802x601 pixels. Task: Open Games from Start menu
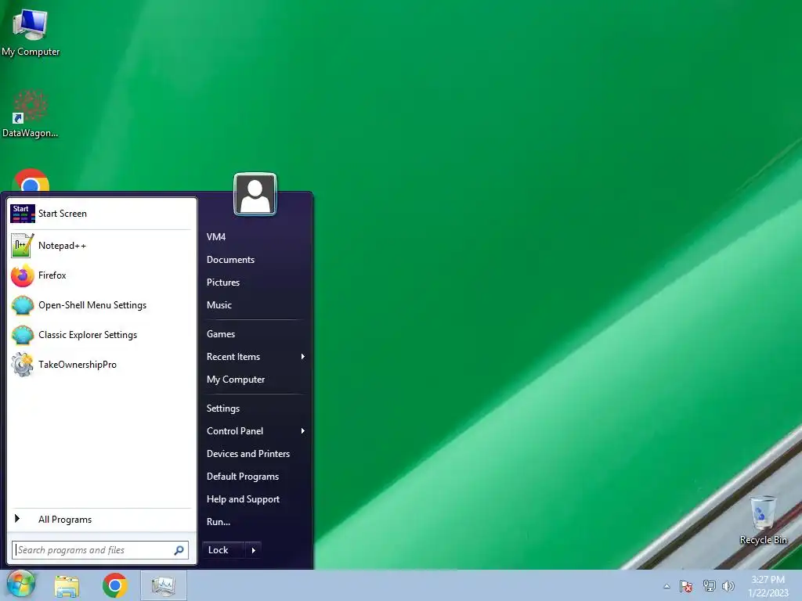(220, 334)
